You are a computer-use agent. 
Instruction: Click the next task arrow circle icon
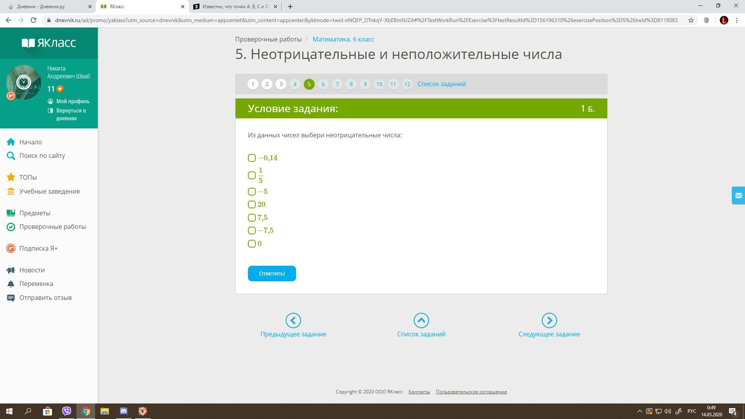coord(549,320)
